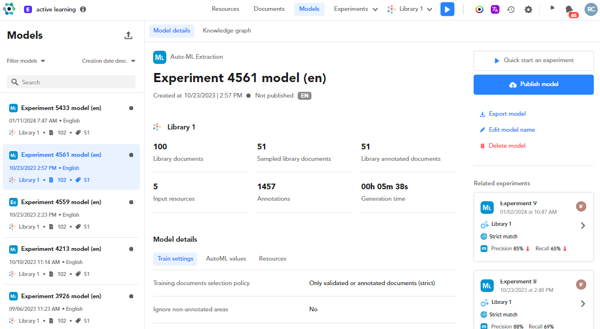Click the info icon next to active learning
This screenshot has height=329, width=600.
(83, 9)
